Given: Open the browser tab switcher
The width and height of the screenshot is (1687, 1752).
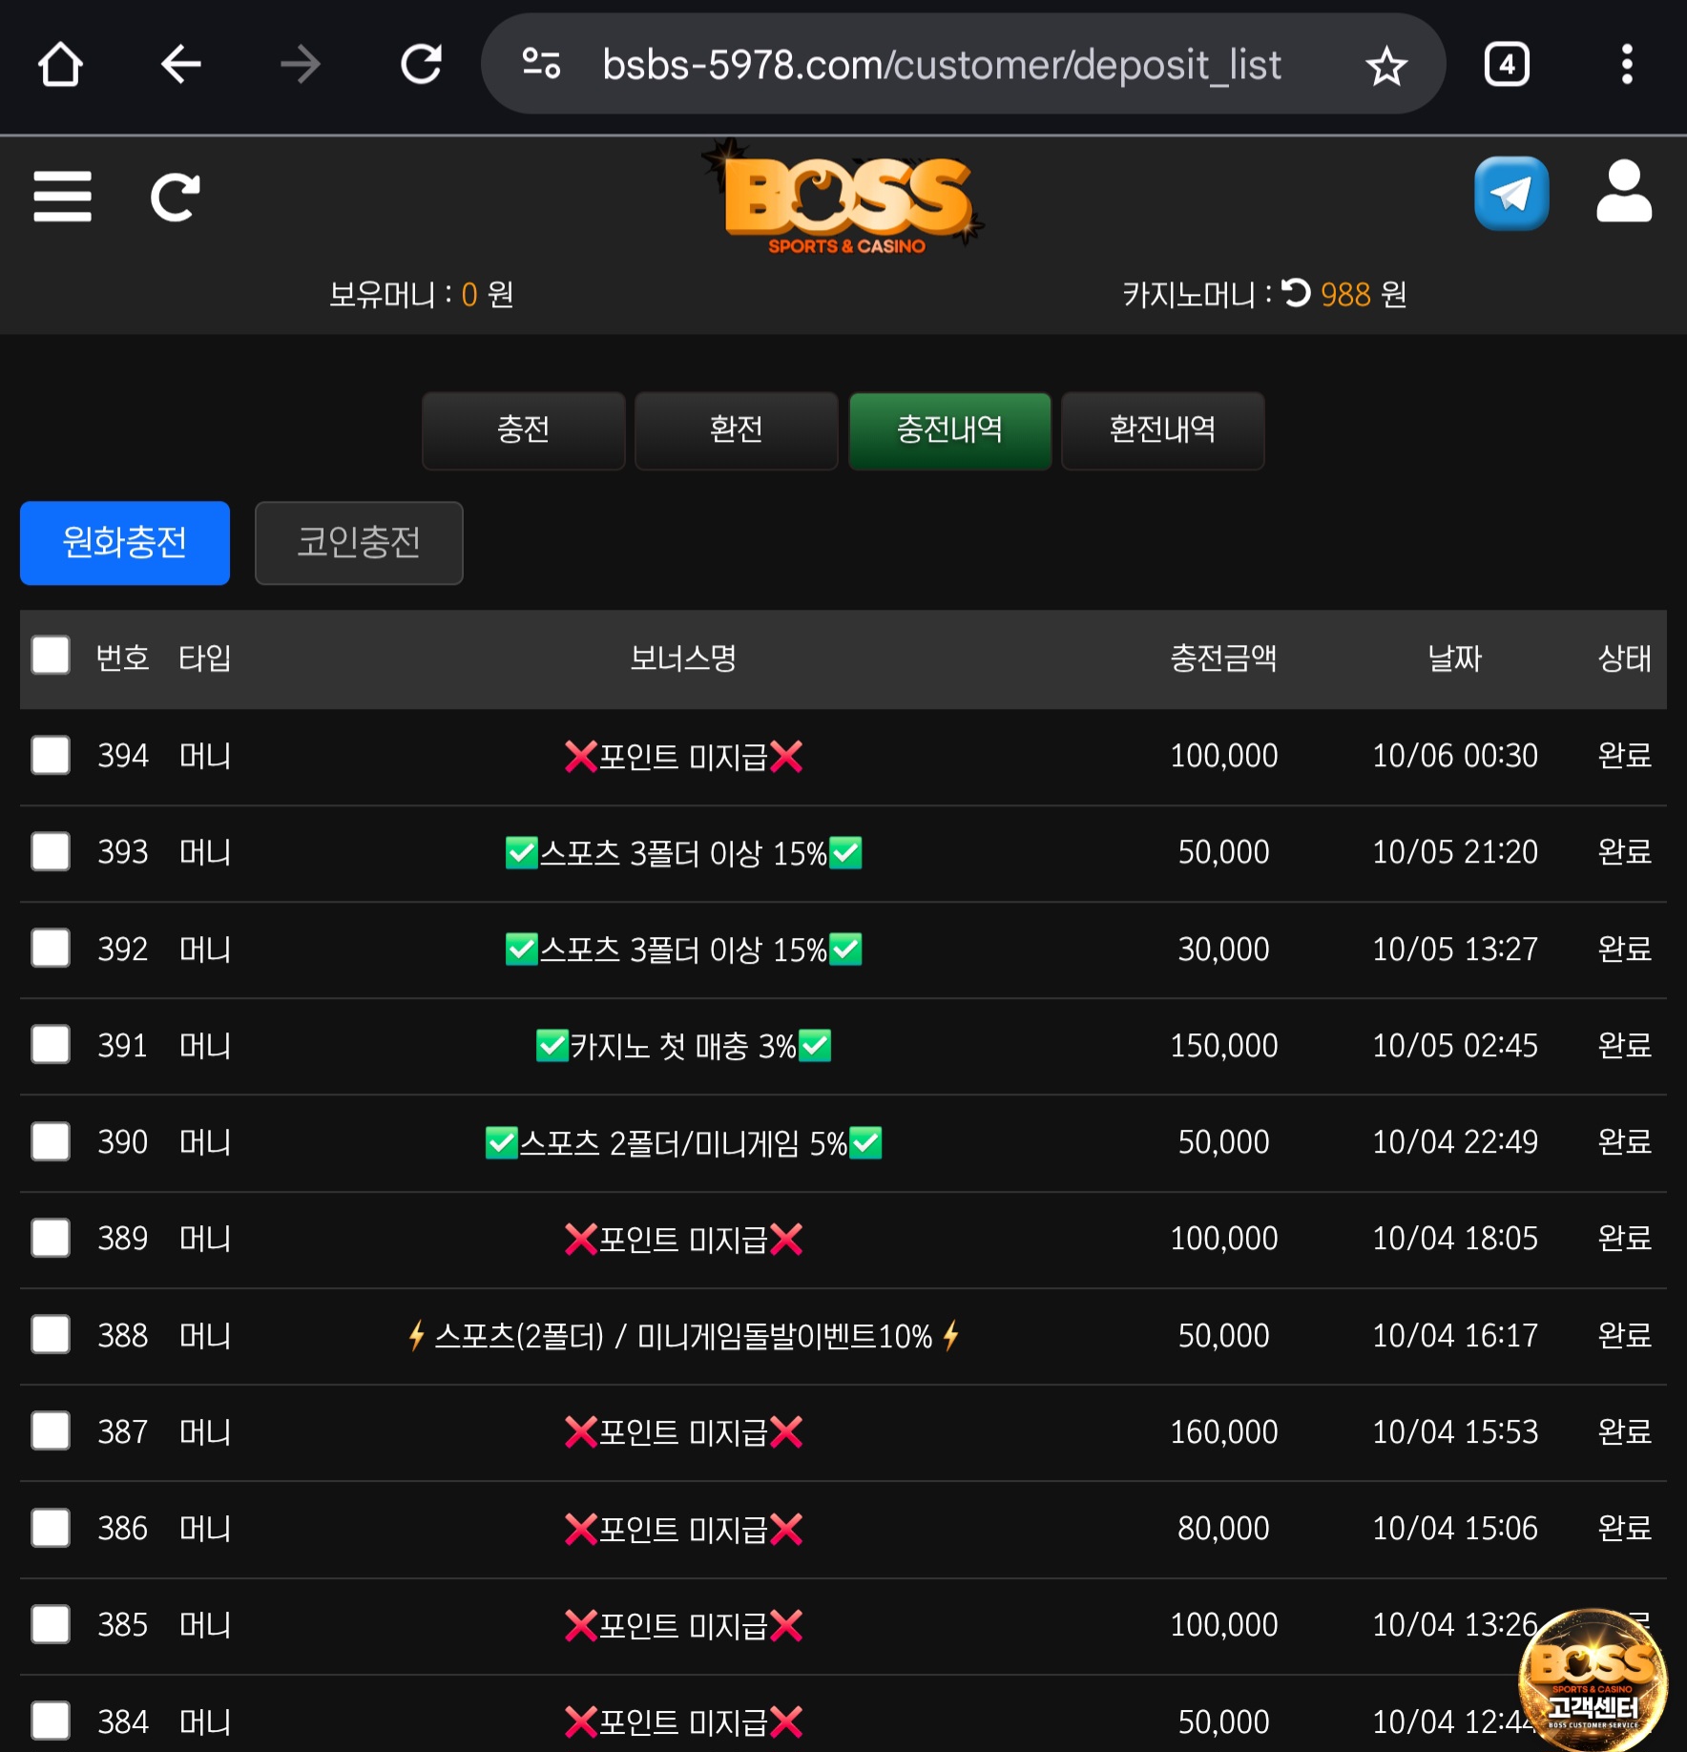Looking at the screenshot, I should (1507, 65).
